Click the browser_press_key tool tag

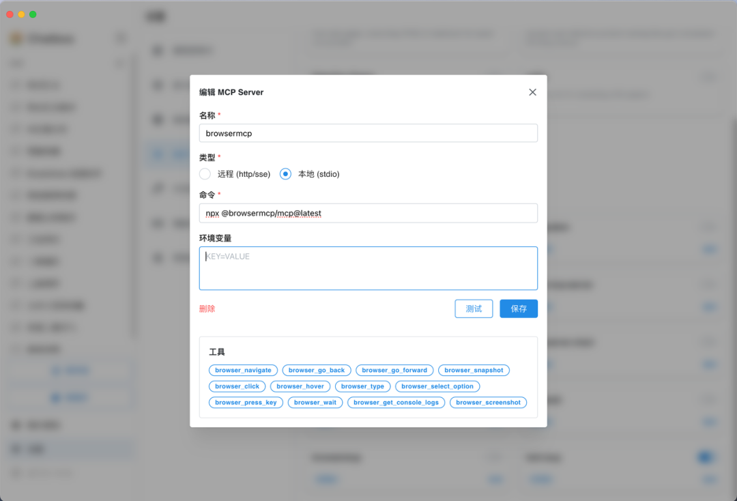[x=246, y=403]
